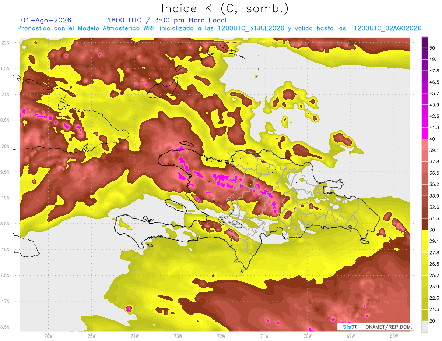Click the legend value '35.2'
This screenshot has height=341, width=442.
434,184
